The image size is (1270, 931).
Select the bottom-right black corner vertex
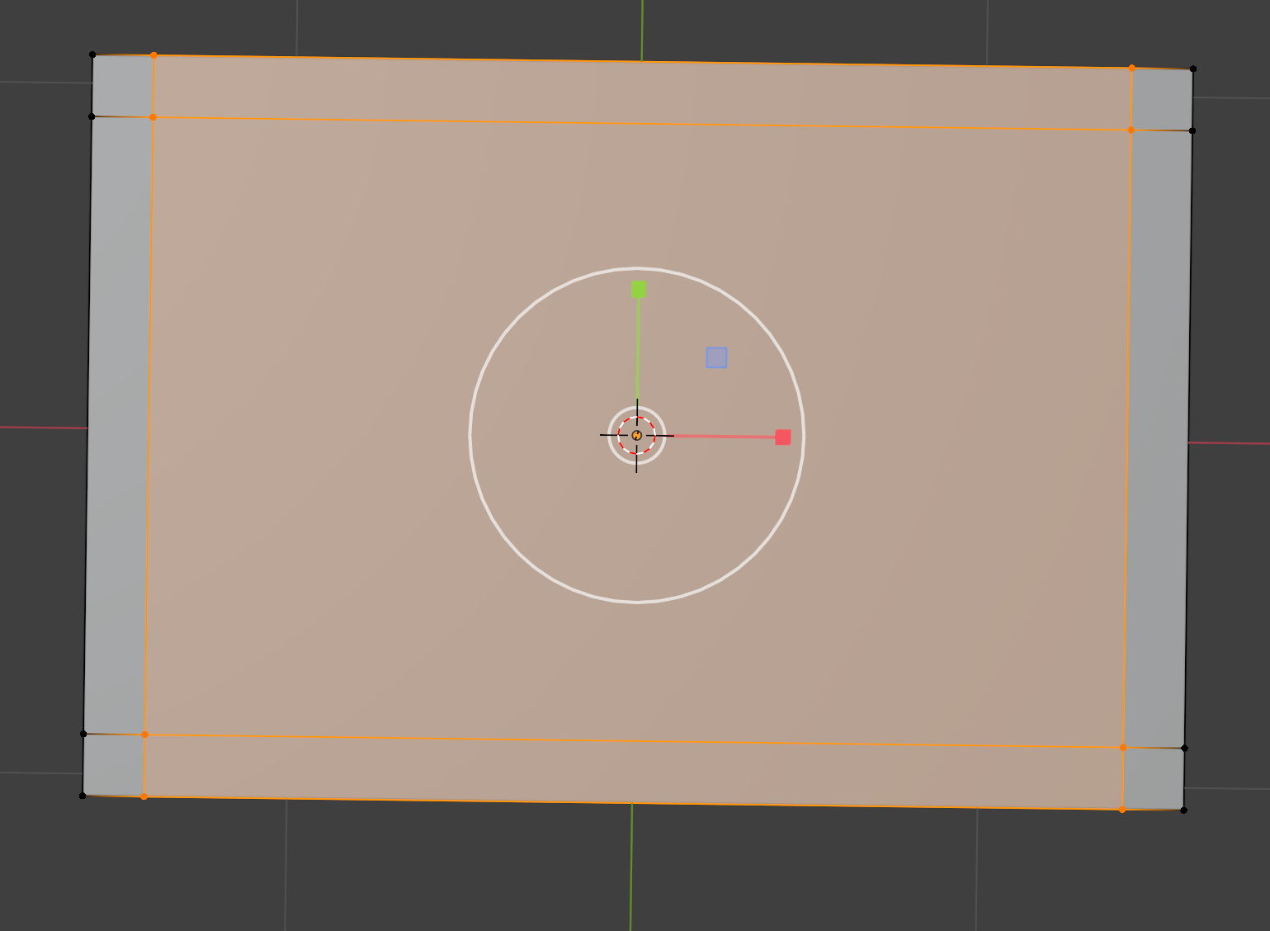tap(1183, 810)
